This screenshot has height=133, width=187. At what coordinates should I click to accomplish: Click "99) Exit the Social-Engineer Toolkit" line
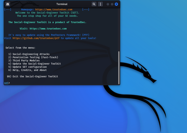click(32, 76)
